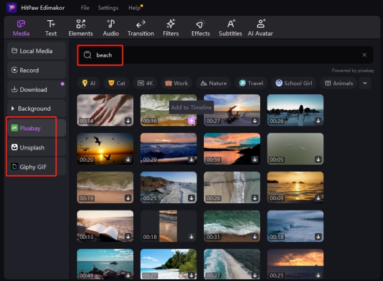383x281 pixels.
Task: Open the Elements tab
Action: point(80,28)
